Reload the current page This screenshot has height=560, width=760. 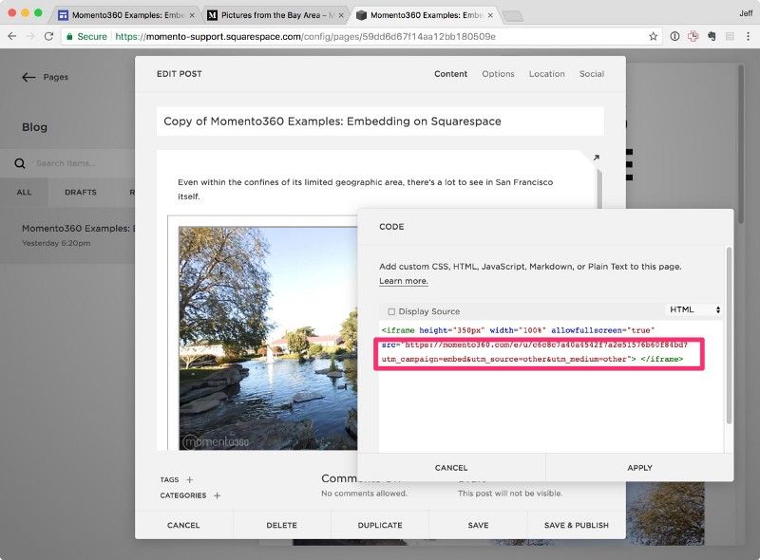click(x=48, y=36)
